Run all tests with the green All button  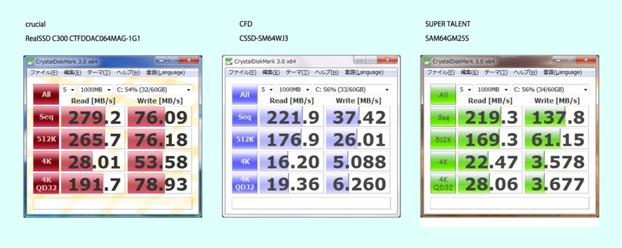(x=443, y=94)
